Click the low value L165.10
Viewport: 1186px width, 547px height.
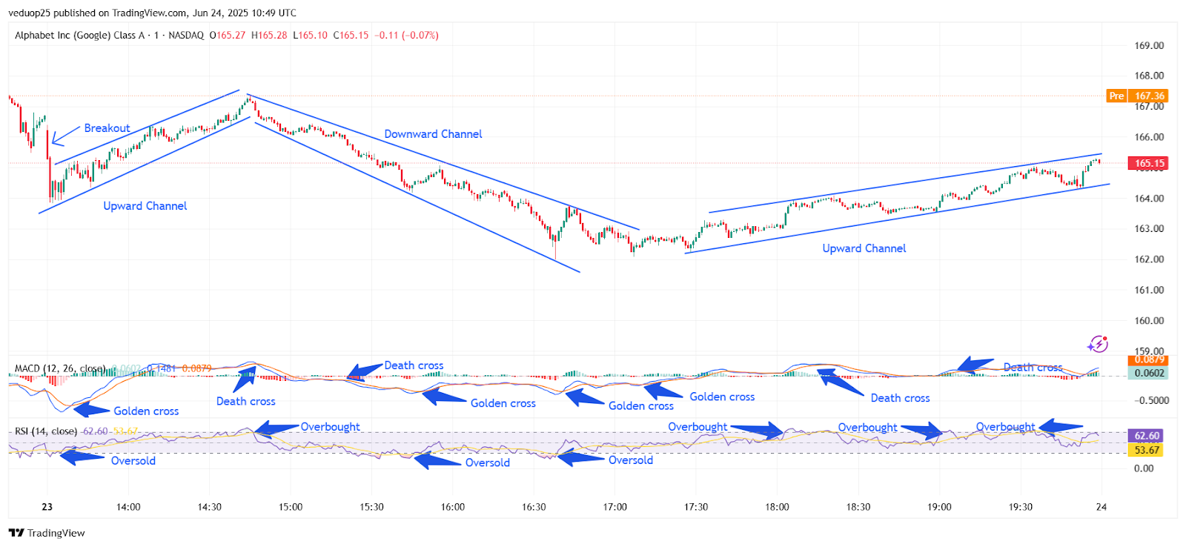[x=310, y=35]
